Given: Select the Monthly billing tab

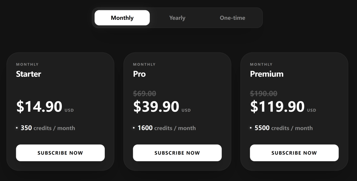Looking at the screenshot, I should (122, 18).
